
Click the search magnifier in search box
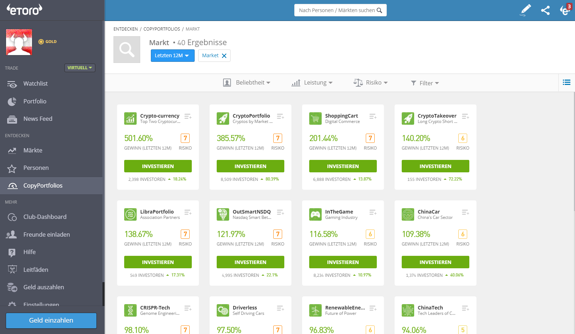point(379,10)
